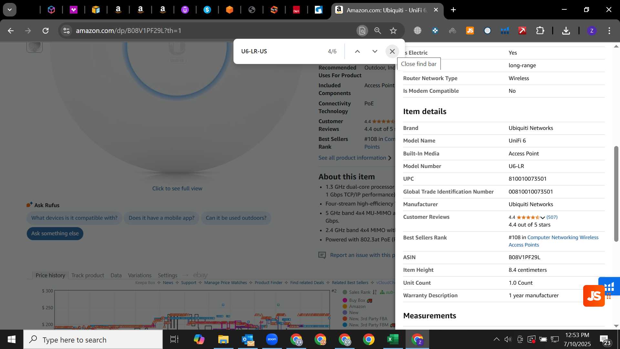
Task: Click to see full view of image
Action: [177, 188]
